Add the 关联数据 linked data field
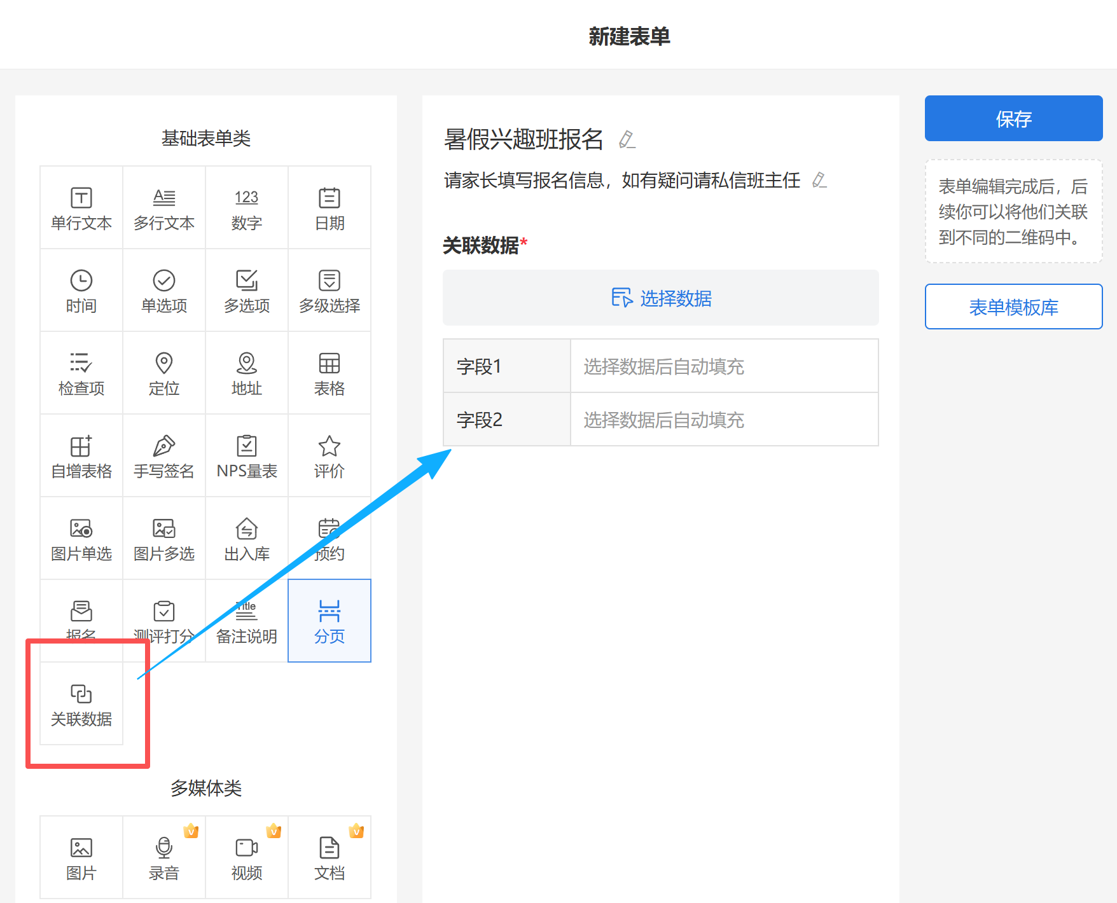 click(x=81, y=704)
